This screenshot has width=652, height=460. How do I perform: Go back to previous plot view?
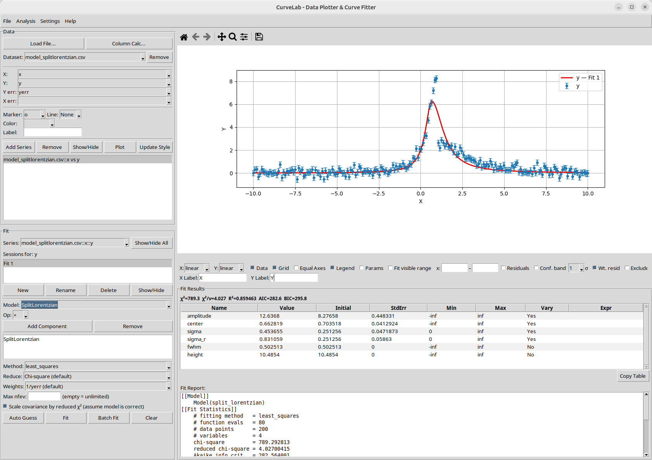click(x=195, y=37)
